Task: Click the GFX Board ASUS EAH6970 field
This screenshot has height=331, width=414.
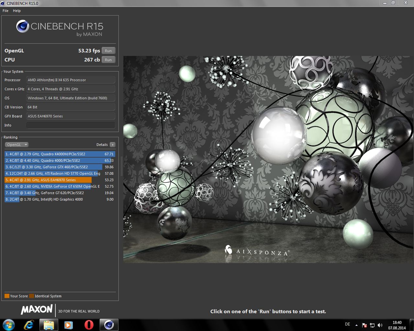Action: point(71,116)
